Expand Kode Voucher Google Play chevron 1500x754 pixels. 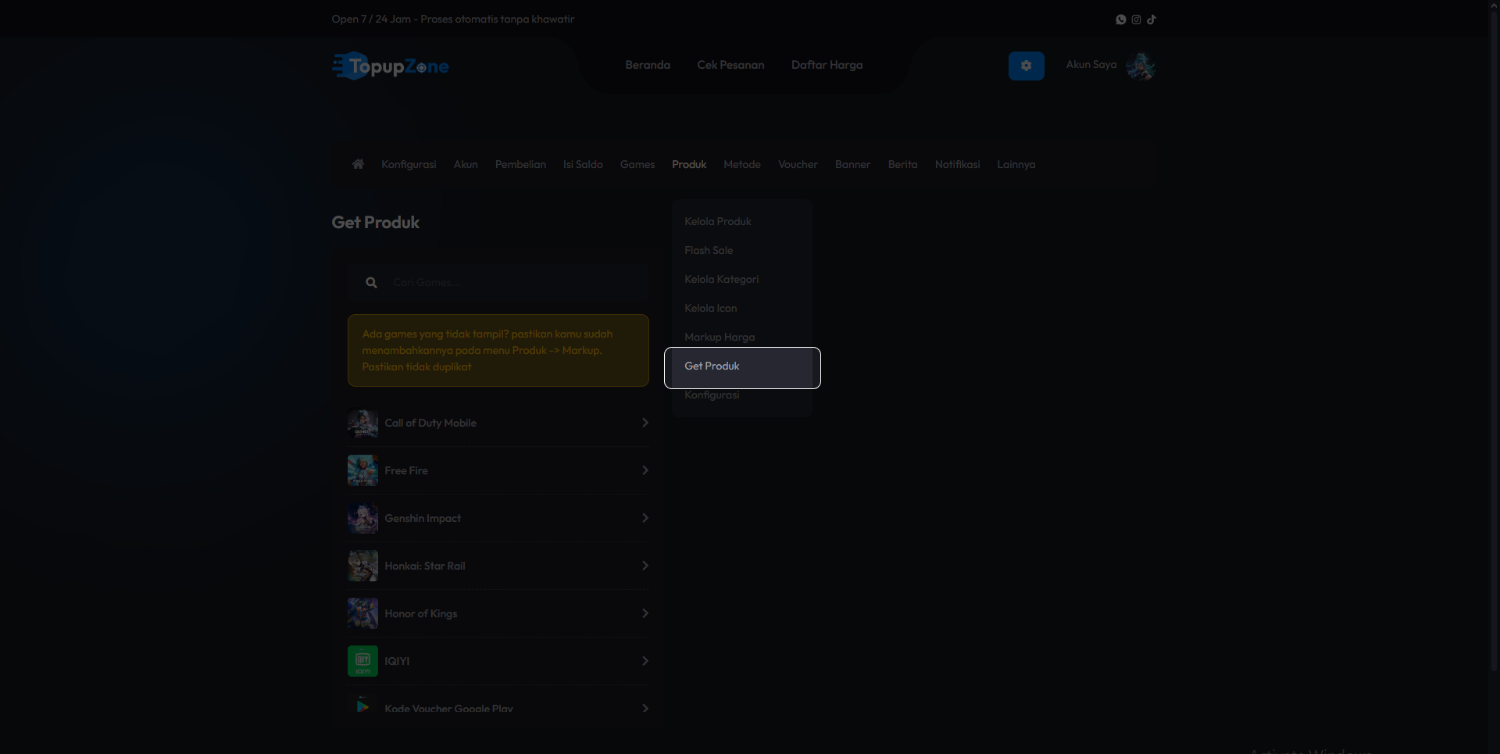pyautogui.click(x=645, y=709)
